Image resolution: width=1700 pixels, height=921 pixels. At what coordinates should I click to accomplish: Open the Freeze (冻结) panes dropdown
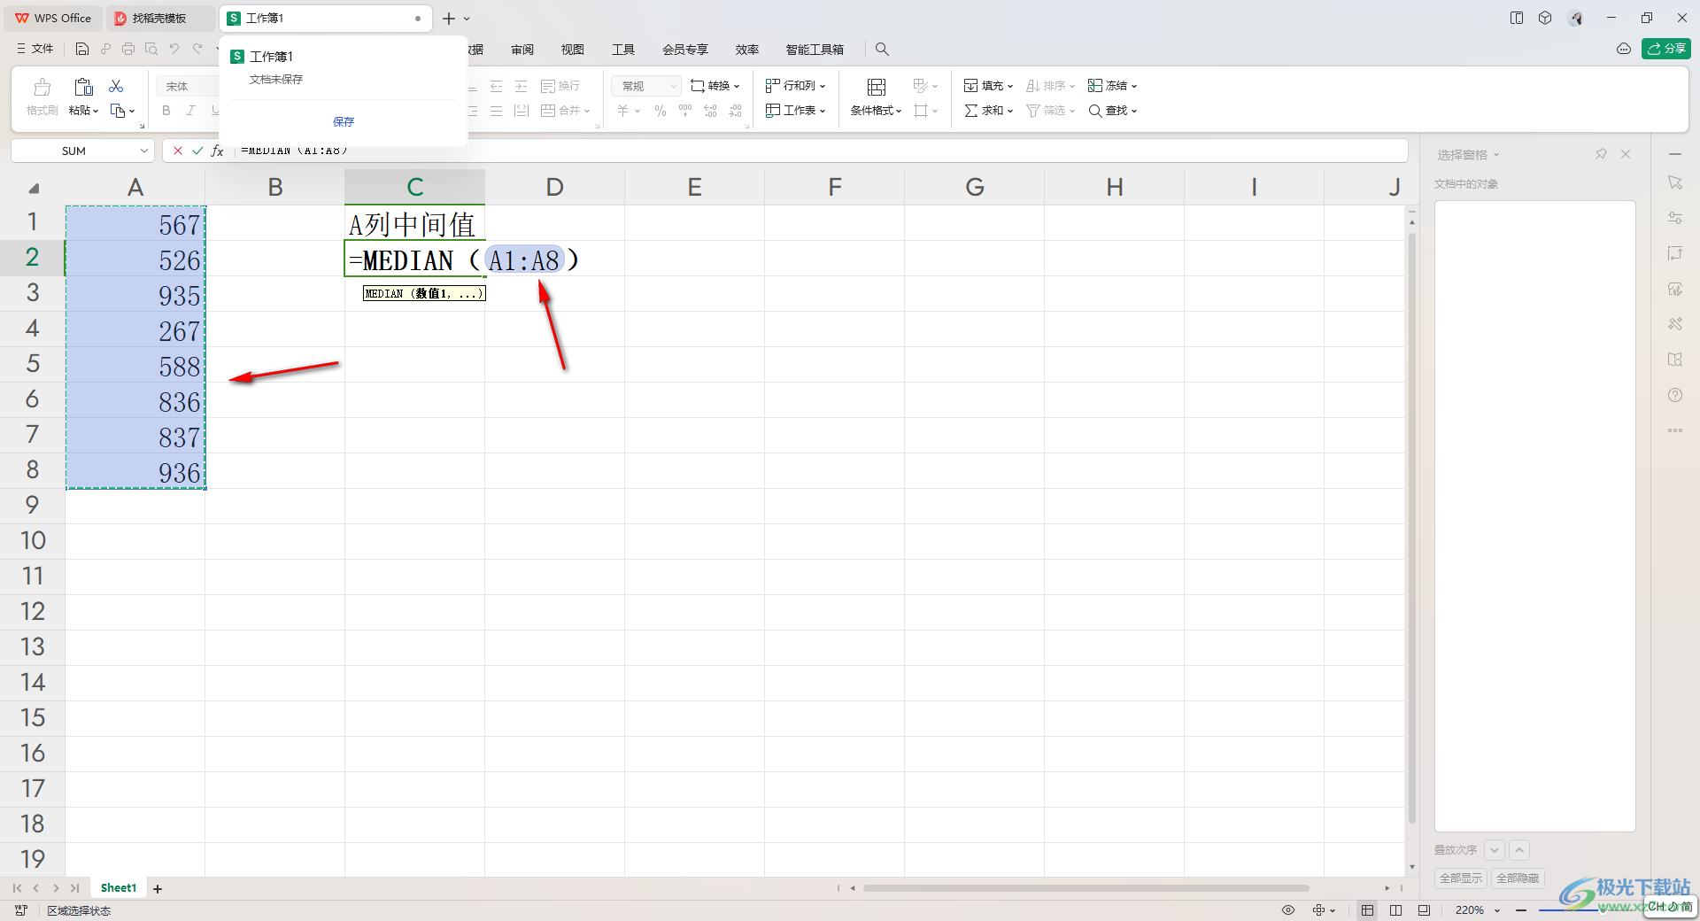(1112, 86)
